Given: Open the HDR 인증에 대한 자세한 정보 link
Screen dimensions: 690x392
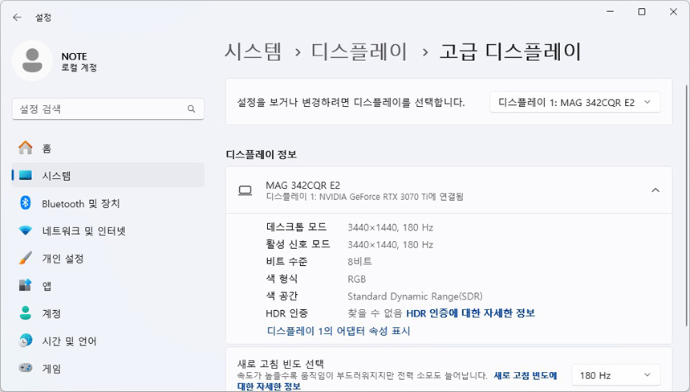Looking at the screenshot, I should (470, 313).
